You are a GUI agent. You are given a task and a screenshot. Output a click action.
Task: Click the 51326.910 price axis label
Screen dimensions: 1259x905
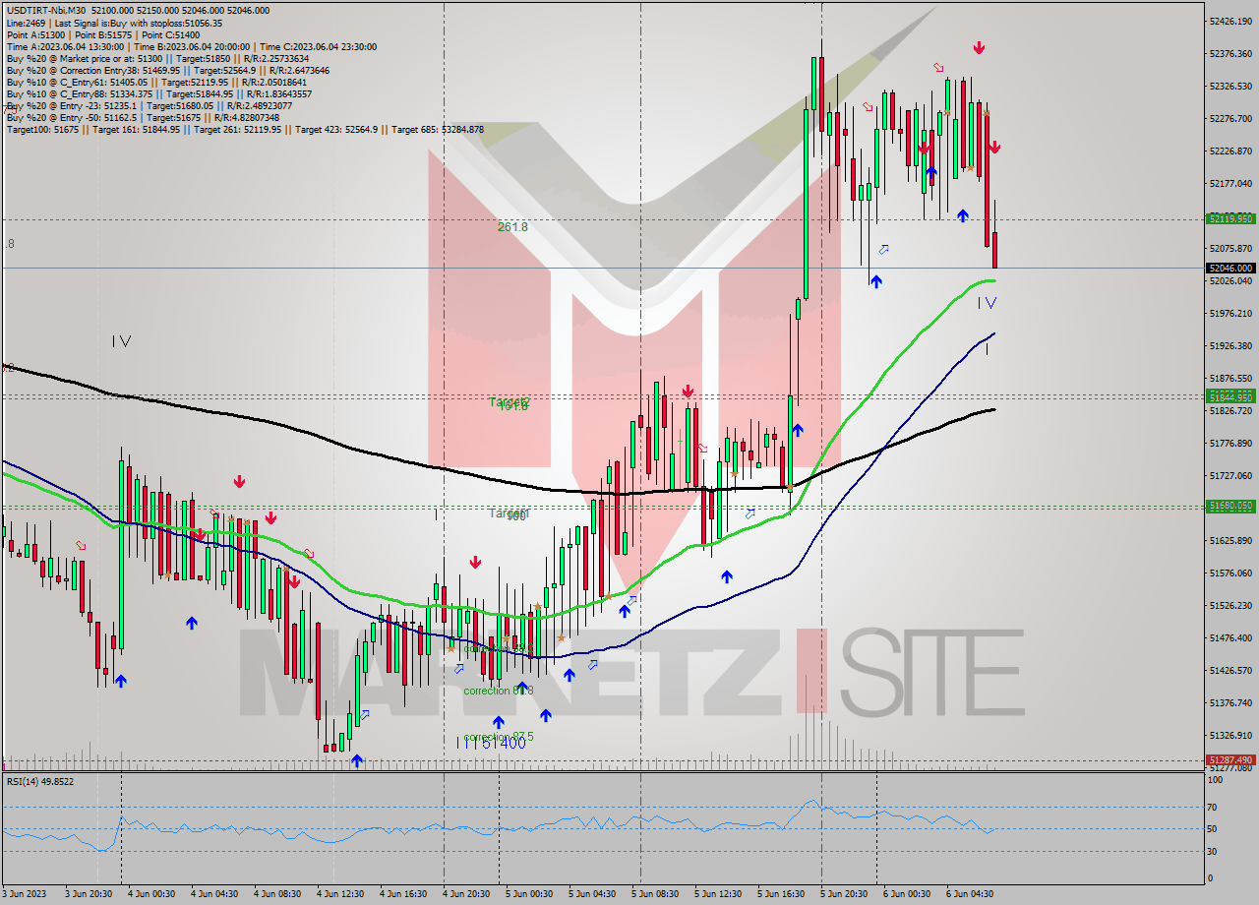click(x=1229, y=735)
